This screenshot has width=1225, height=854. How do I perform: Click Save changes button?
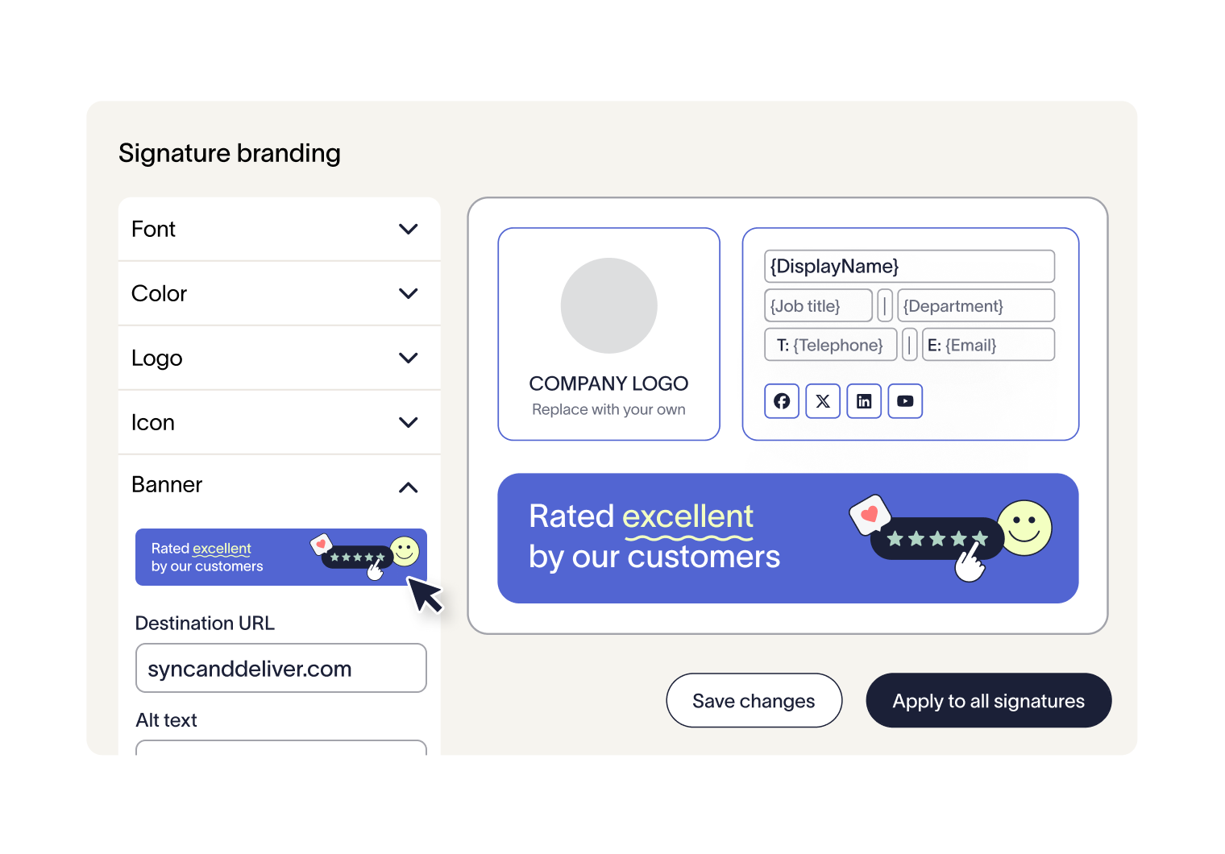tap(754, 701)
